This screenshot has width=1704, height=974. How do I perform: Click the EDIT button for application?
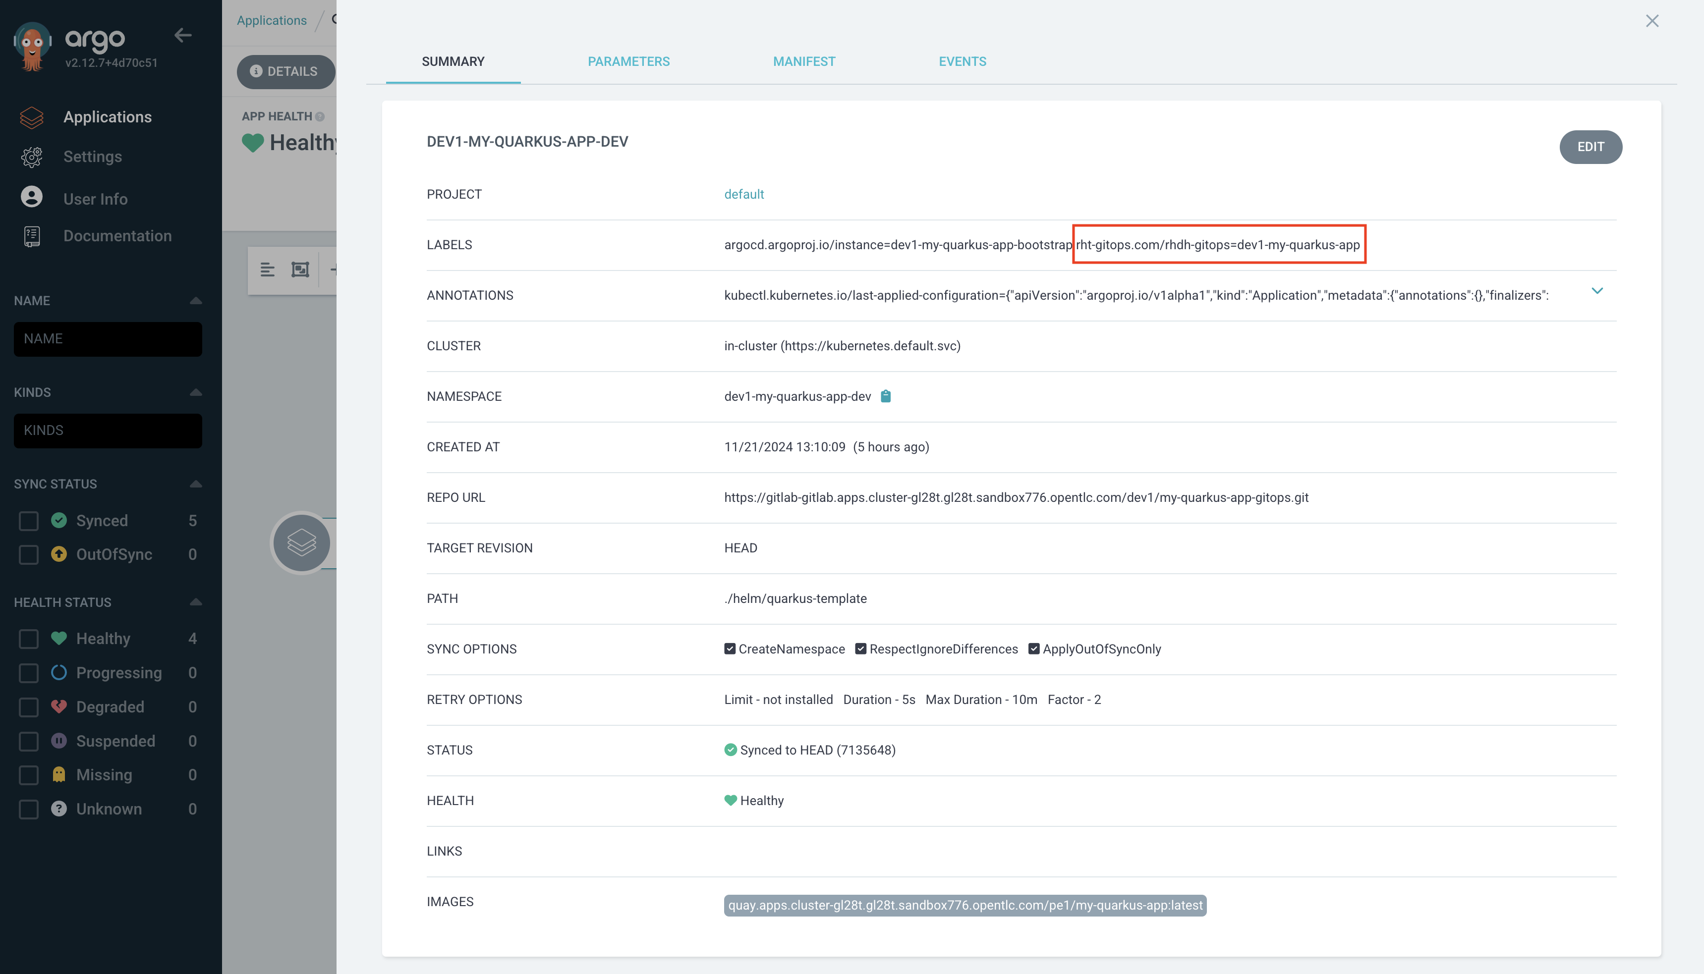click(x=1590, y=146)
